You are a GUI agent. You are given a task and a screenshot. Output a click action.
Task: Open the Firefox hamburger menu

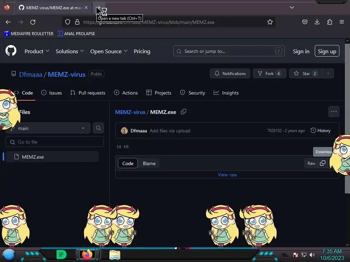341,22
